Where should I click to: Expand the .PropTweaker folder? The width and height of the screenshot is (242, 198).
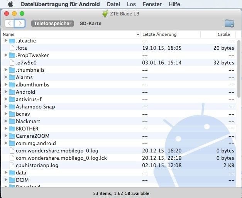click(x=6, y=55)
